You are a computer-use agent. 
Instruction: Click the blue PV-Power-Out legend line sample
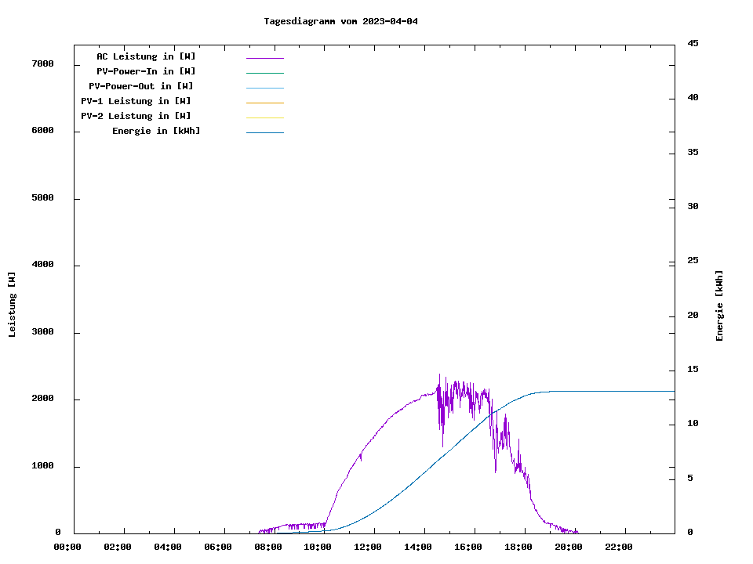[264, 88]
